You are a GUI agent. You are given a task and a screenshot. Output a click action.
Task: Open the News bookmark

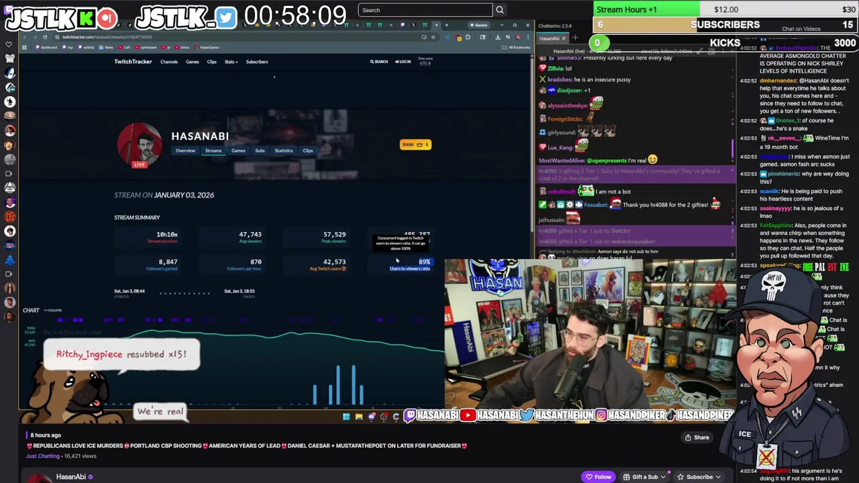[107, 47]
